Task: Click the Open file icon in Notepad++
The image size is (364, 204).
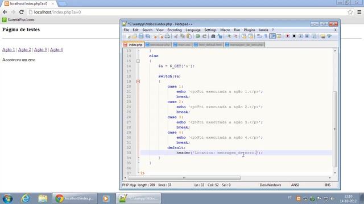Action: [x=134, y=36]
